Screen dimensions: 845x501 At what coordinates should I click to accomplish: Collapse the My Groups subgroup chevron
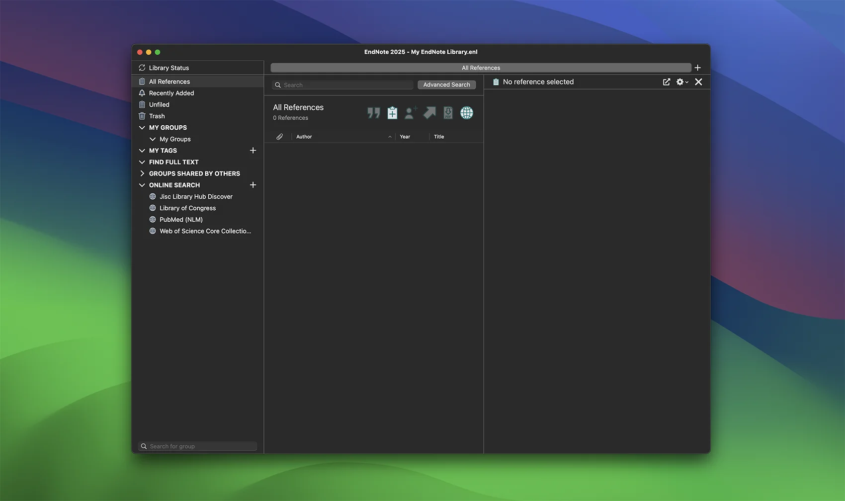[x=153, y=139]
